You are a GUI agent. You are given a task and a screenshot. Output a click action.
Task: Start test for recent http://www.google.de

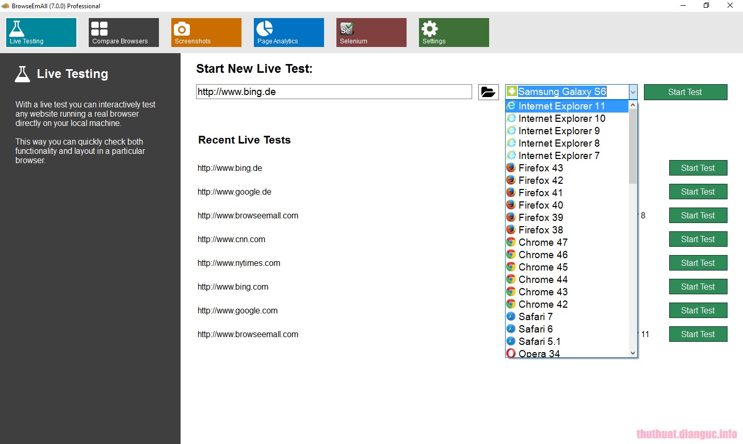click(698, 192)
